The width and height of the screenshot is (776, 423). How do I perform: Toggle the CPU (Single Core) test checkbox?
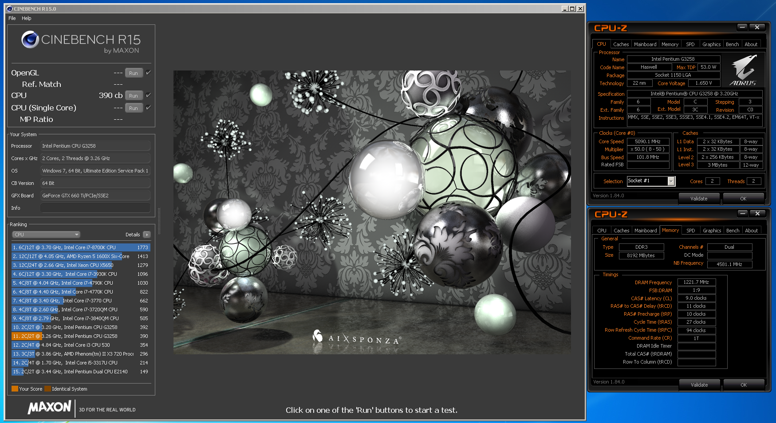coord(148,107)
